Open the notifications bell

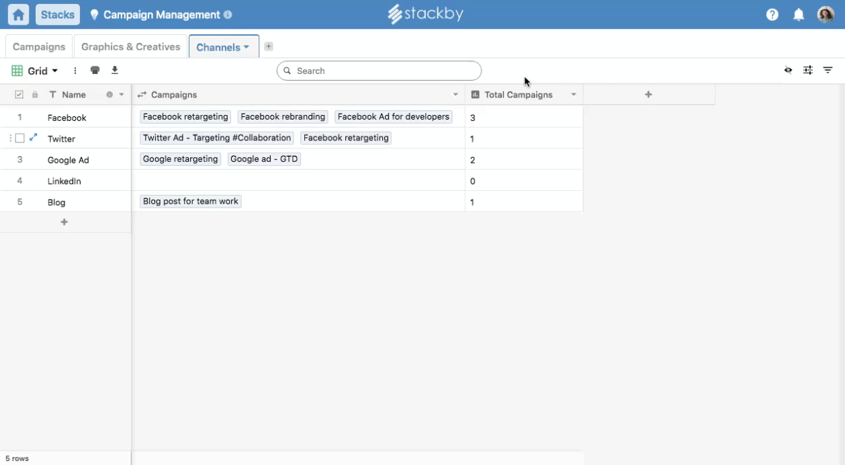click(799, 15)
